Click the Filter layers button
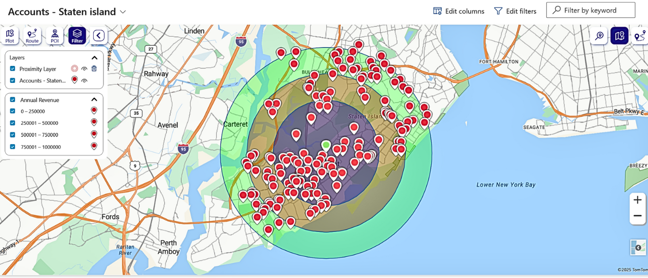Screen dimensions: 648x278 [x=78, y=36]
